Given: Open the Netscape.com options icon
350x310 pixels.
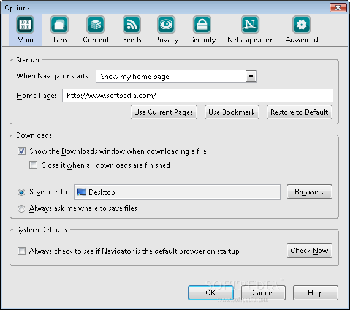Looking at the screenshot, I should click(250, 25).
